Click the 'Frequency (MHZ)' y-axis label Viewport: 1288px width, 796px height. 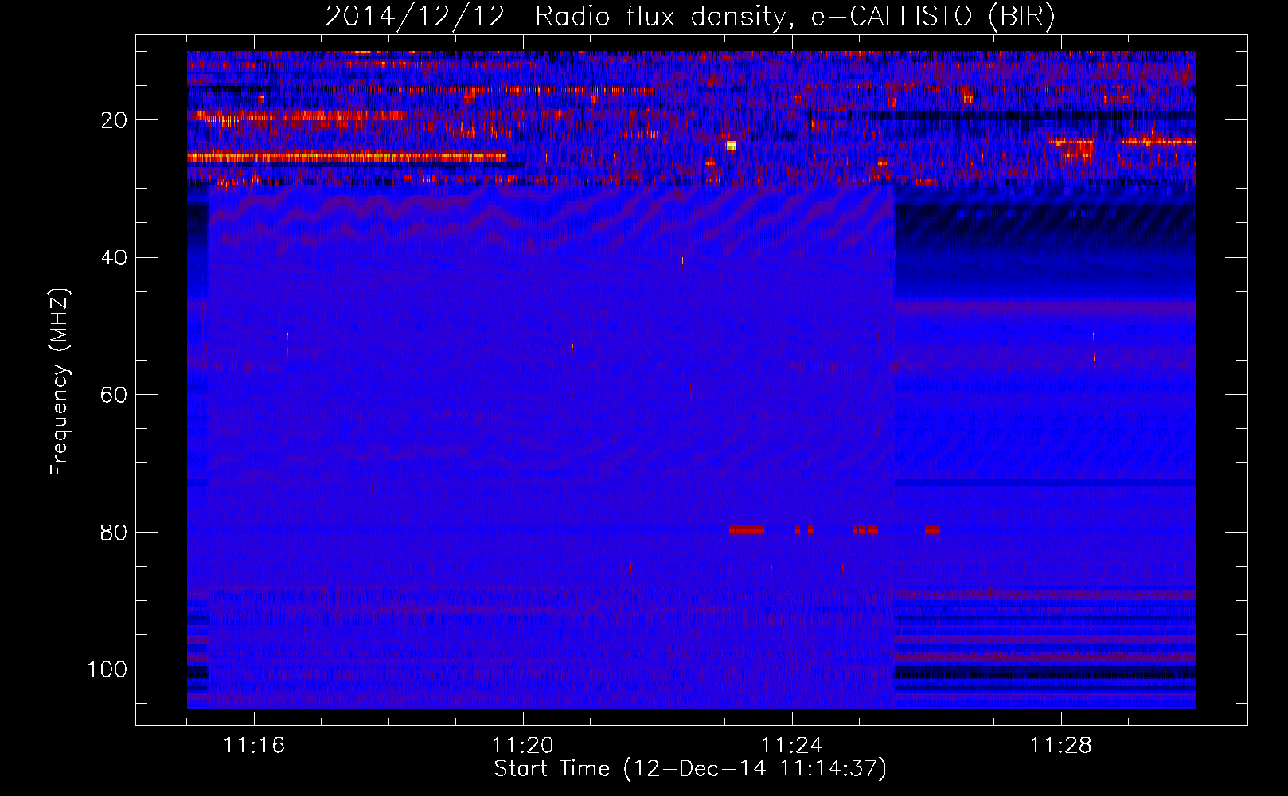60,381
